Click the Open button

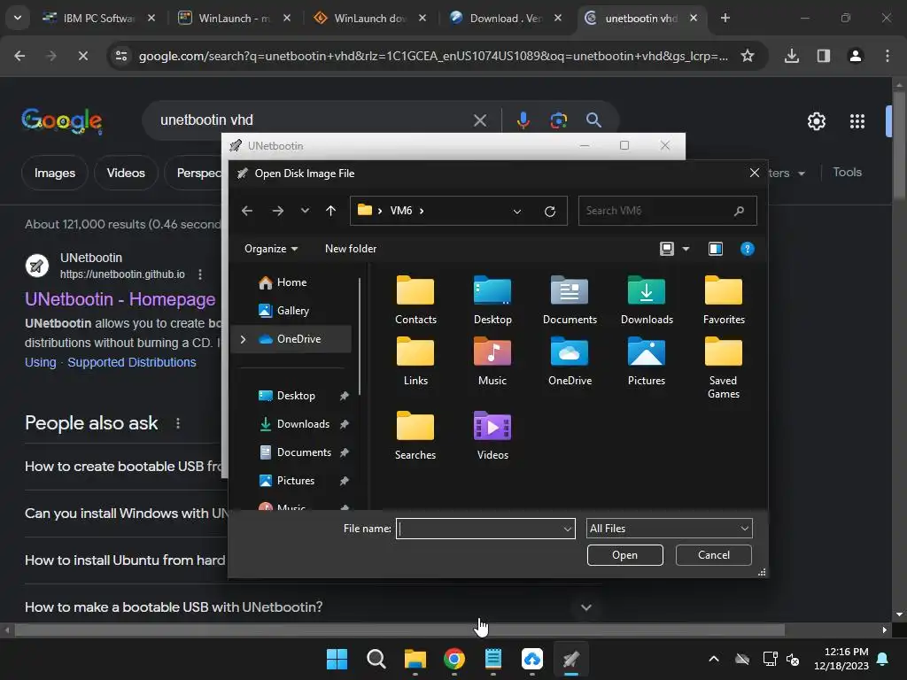pos(624,555)
